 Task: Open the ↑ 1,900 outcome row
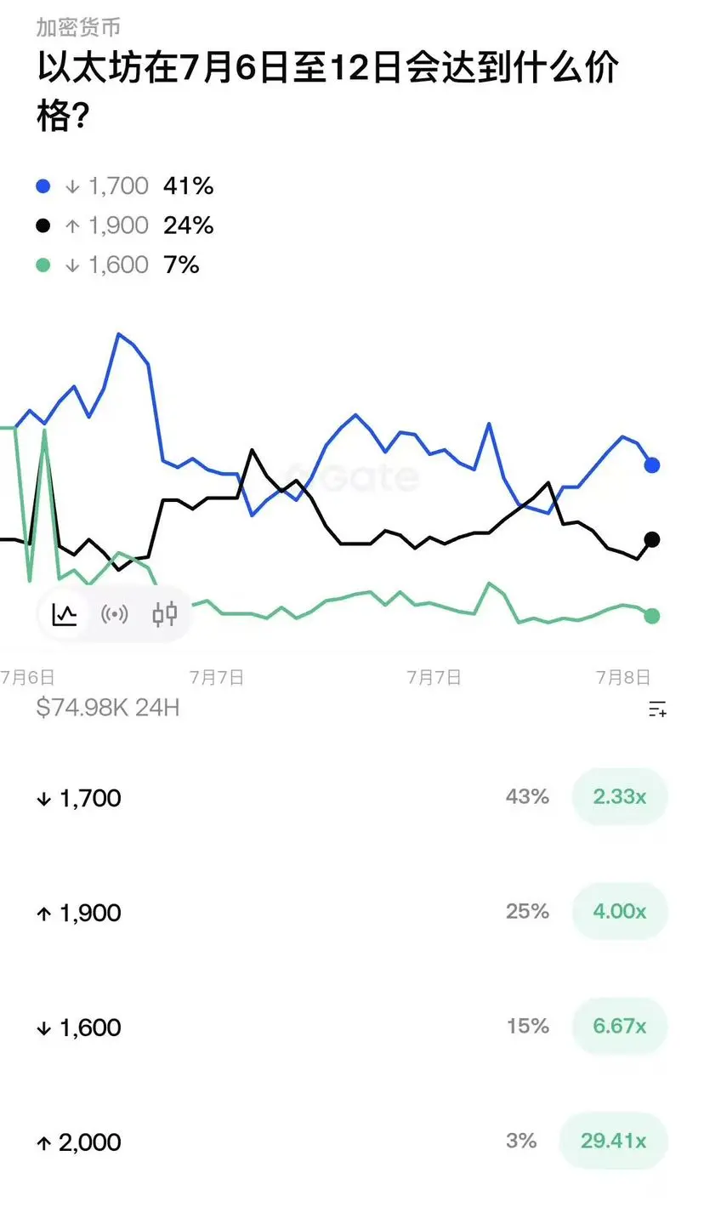point(352,913)
